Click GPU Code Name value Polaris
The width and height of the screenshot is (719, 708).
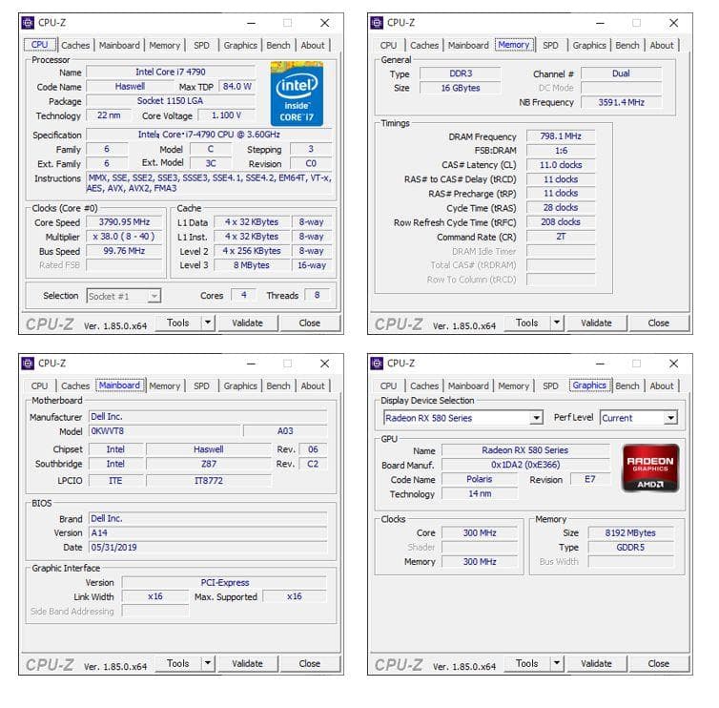(x=480, y=479)
